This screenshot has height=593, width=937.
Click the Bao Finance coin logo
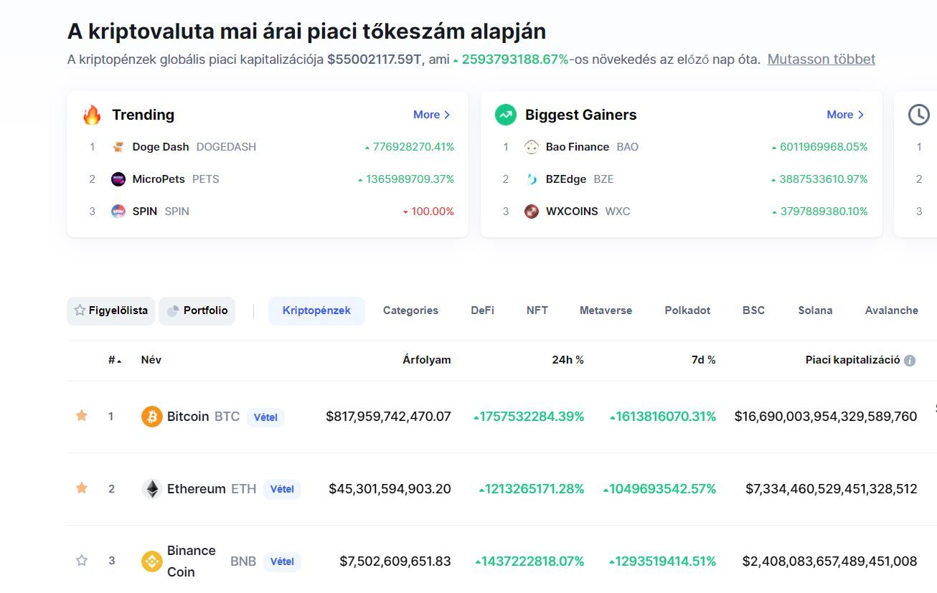click(532, 147)
